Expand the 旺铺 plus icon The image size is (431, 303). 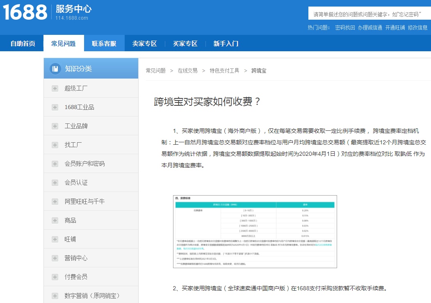55,239
